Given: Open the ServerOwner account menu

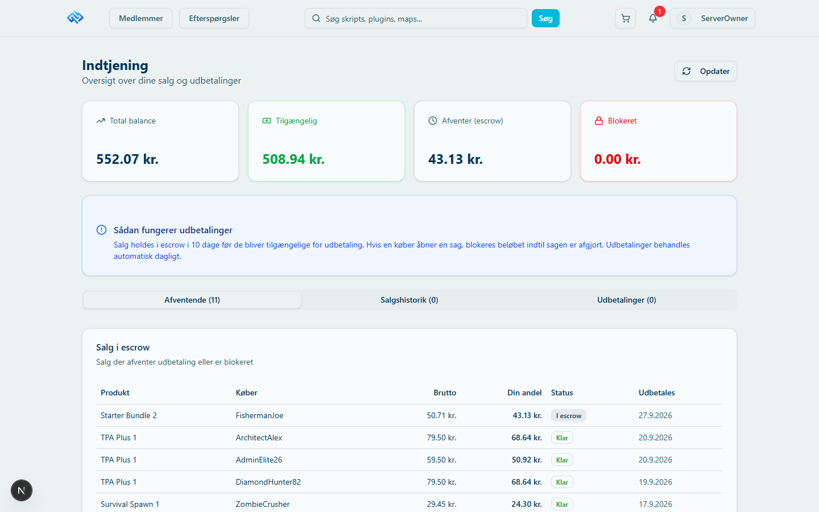Looking at the screenshot, I should point(713,18).
